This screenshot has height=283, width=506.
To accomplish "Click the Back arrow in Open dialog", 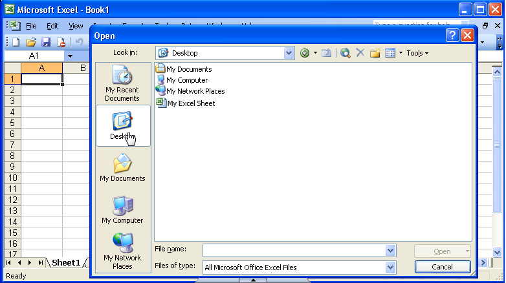I will point(305,53).
